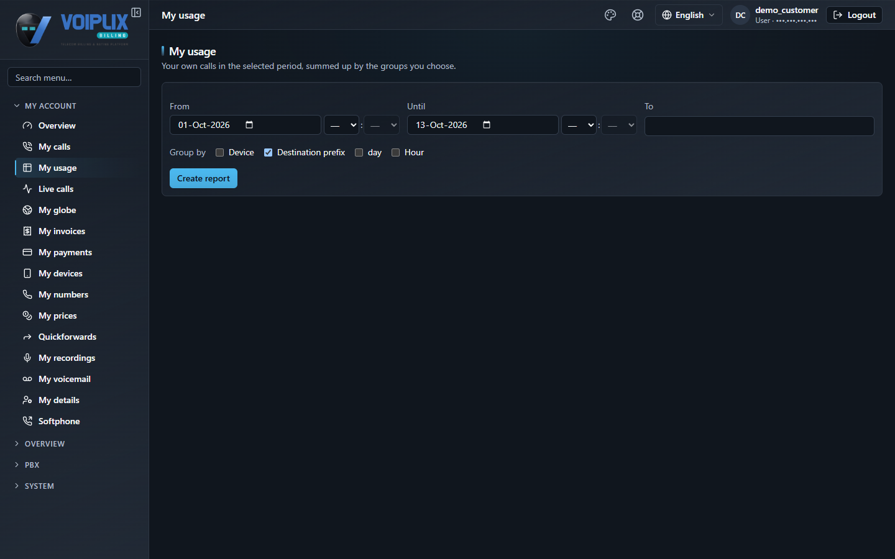Open the theme palette icon
Screen dimensions: 895x559
(610, 15)
